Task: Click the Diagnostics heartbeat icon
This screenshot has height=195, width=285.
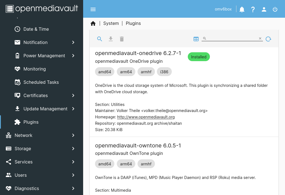Action: pos(9,188)
